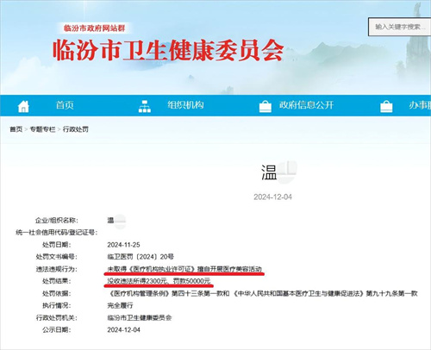The height and width of the screenshot is (350, 431).
Task: Click document number 临卫医罚〔2024〕20号
Action: (x=141, y=257)
